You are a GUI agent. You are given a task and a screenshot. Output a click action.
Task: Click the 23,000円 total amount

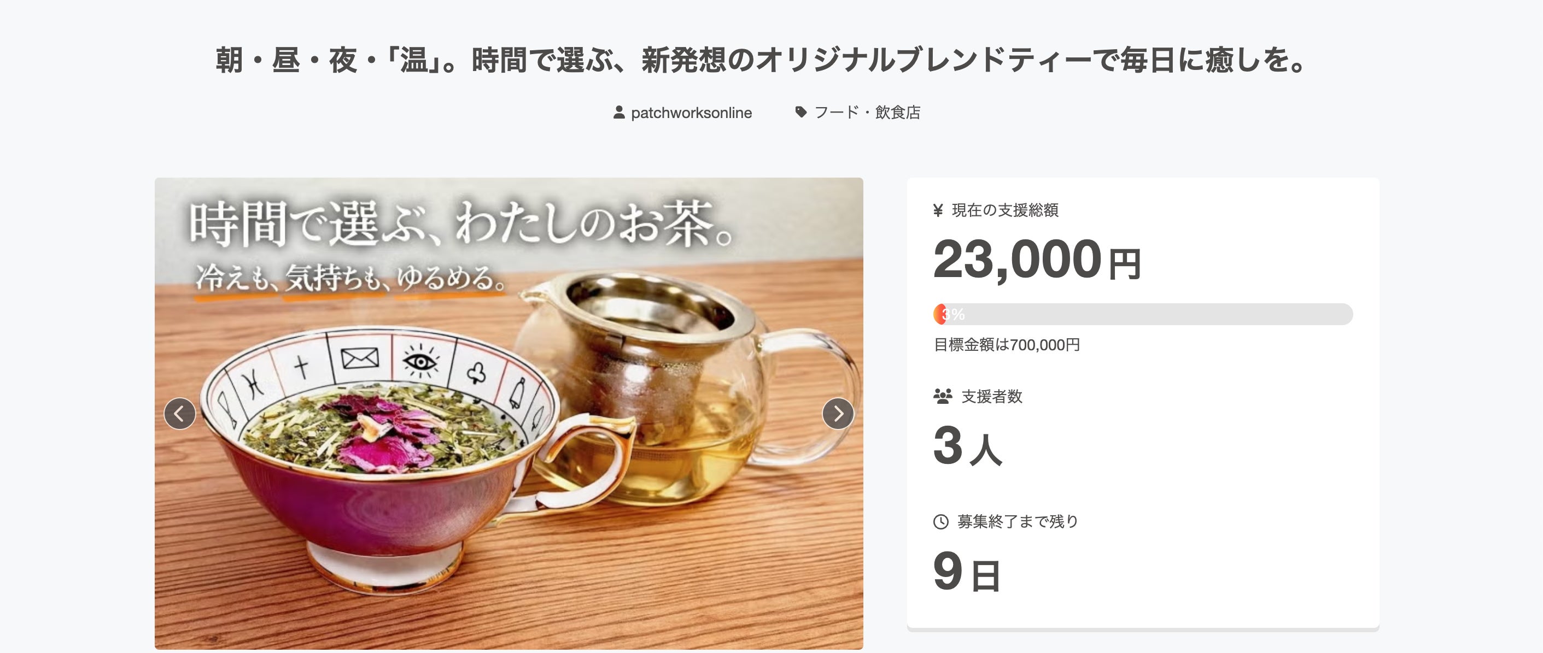(x=1036, y=260)
